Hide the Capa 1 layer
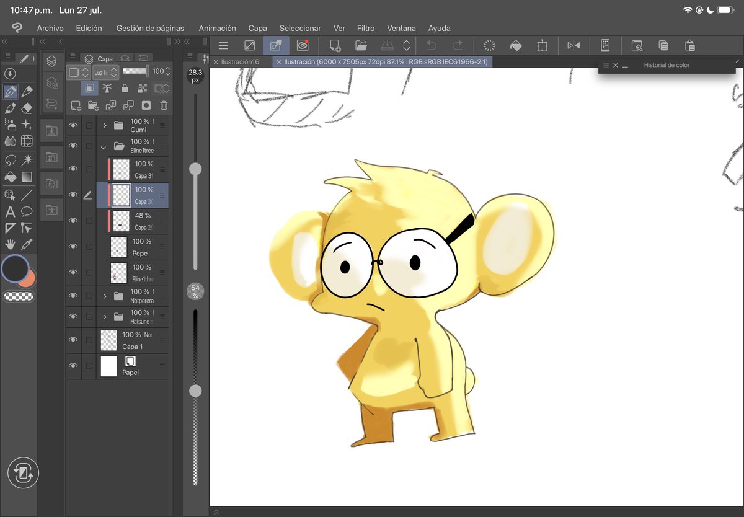 coord(73,340)
